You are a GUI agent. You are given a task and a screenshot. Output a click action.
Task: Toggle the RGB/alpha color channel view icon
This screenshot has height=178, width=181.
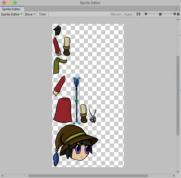(x=139, y=14)
